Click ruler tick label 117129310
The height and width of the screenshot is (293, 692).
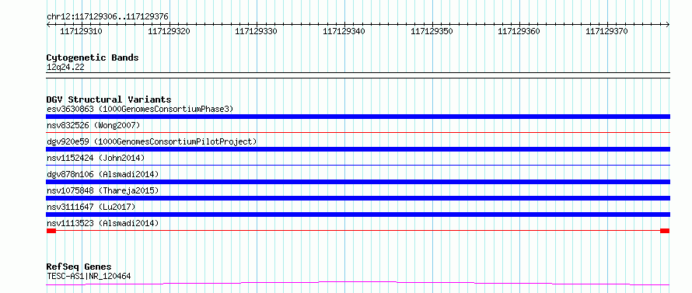81,31
